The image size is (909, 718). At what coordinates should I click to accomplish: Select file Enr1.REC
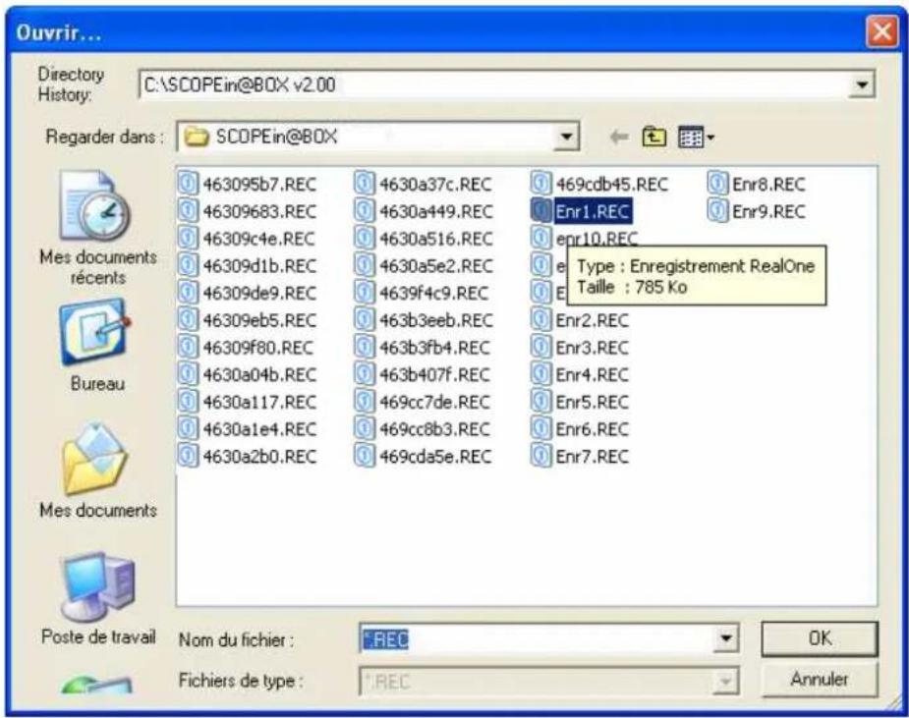pos(582,211)
